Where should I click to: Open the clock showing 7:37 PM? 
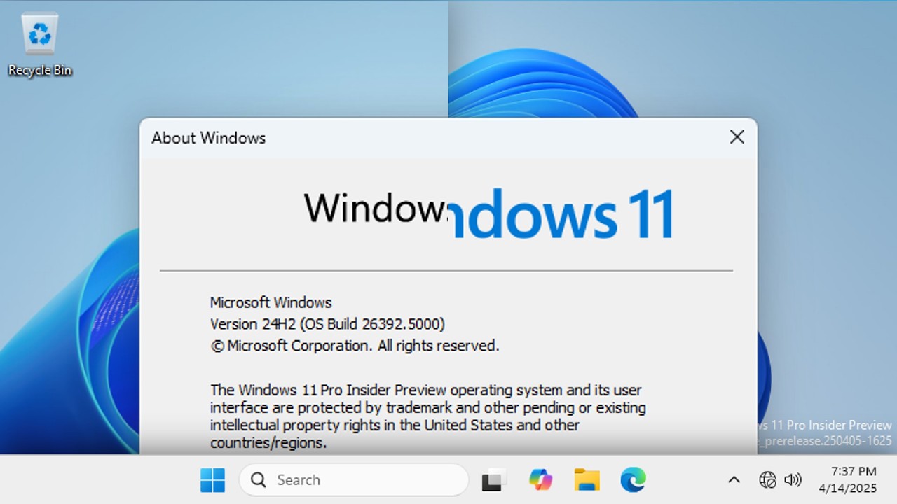[x=854, y=472]
